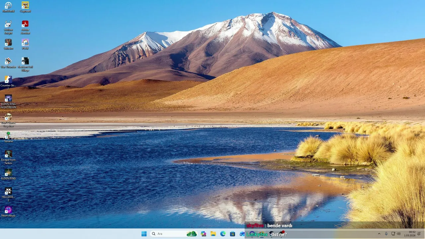Open network settings from system tray

point(393,234)
